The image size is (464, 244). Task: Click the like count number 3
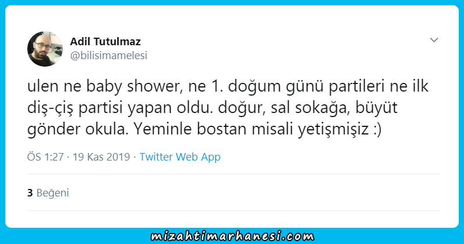tap(30, 193)
